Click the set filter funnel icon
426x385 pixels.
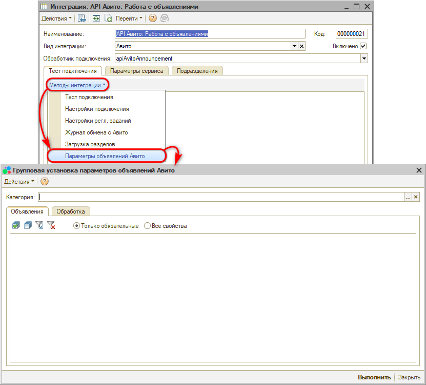[x=39, y=225]
